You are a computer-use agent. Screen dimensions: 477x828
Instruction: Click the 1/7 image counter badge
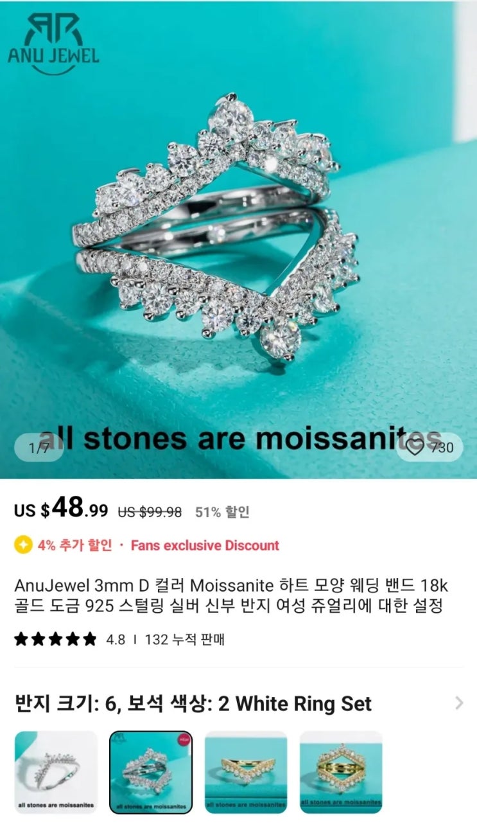(39, 448)
